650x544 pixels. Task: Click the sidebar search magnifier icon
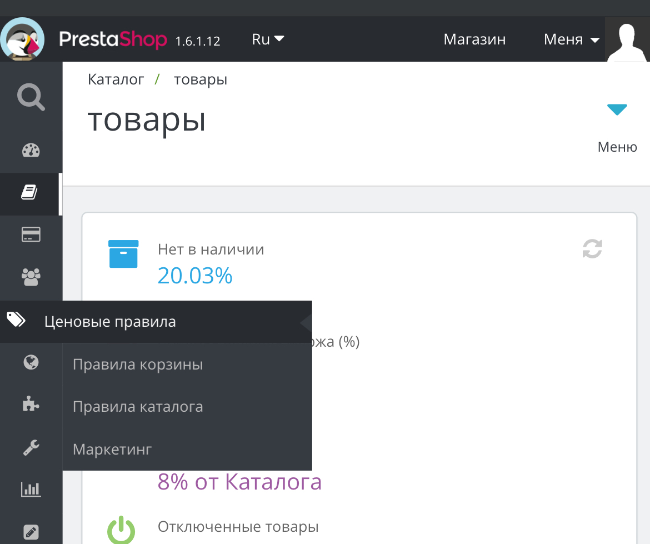[31, 98]
